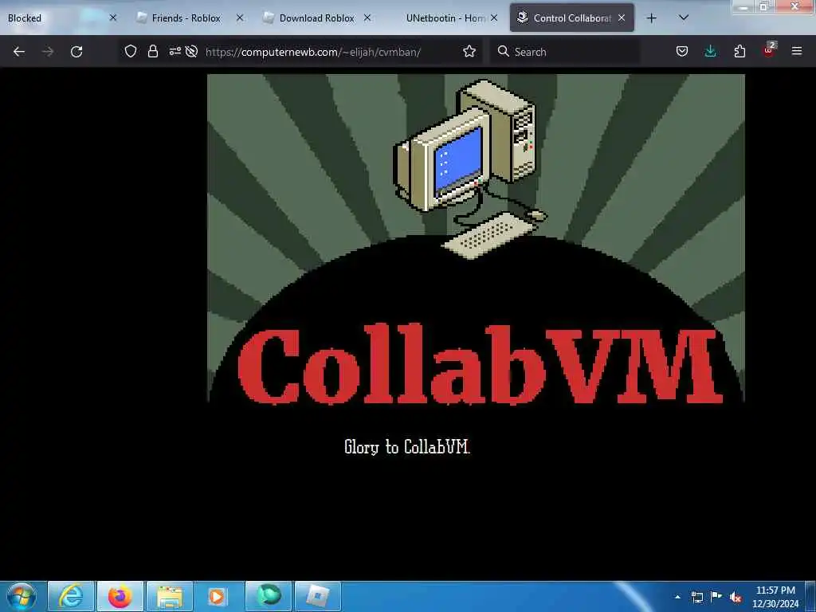Open the green round taskbar application

(x=268, y=596)
